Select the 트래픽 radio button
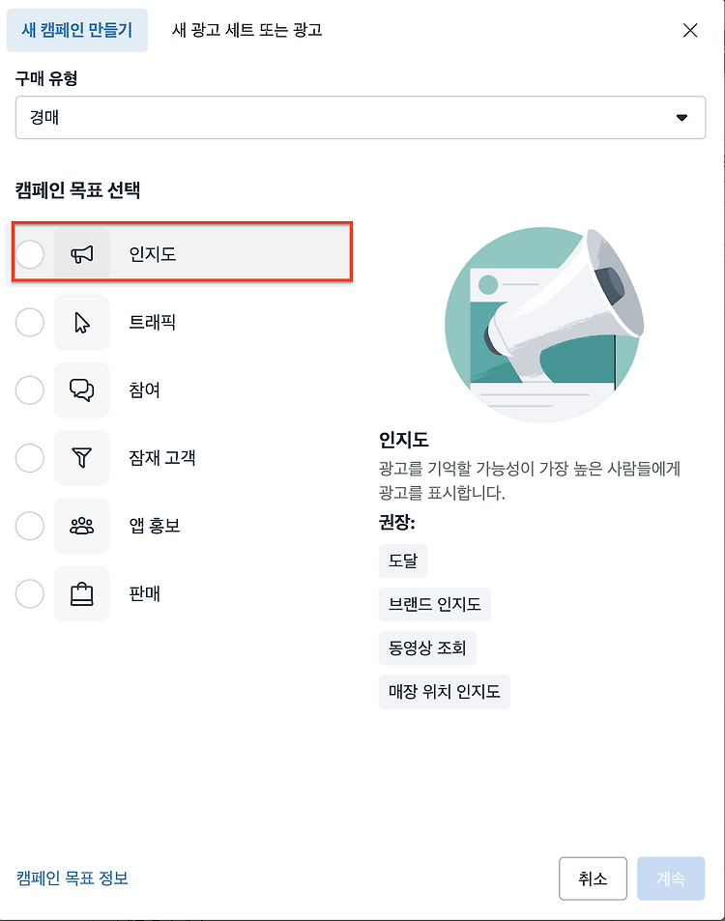The height and width of the screenshot is (921, 725). tap(30, 323)
